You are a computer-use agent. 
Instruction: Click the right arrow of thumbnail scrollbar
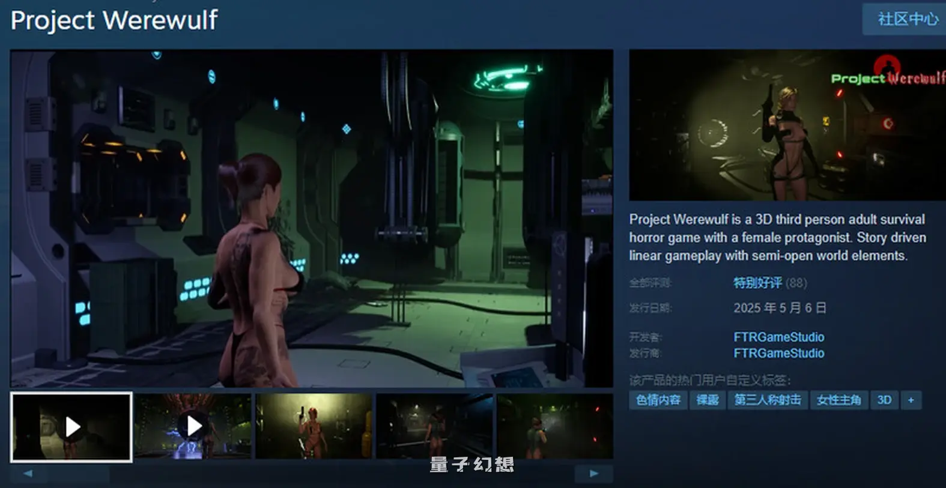(593, 474)
